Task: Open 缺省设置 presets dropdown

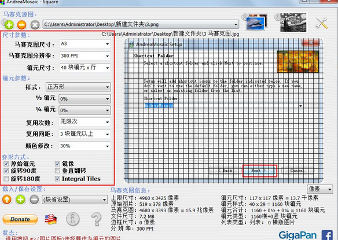Action: (75, 200)
